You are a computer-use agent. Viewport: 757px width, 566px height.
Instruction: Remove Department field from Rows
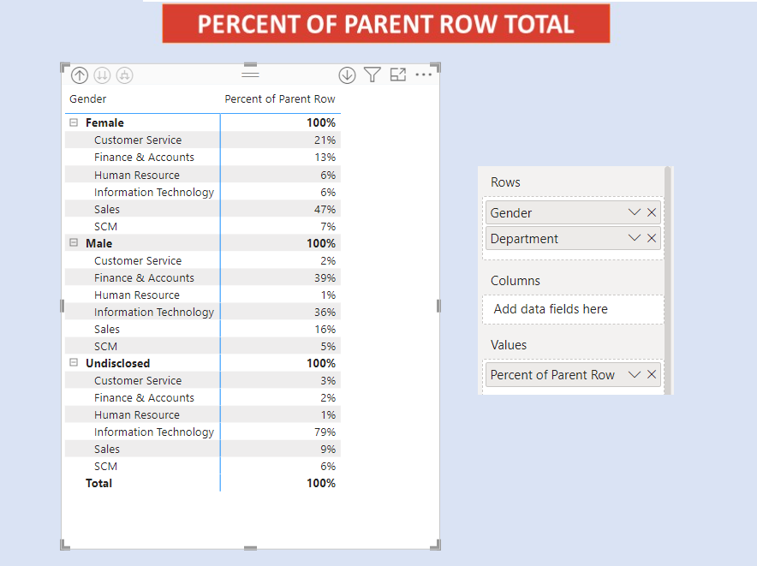(x=652, y=238)
